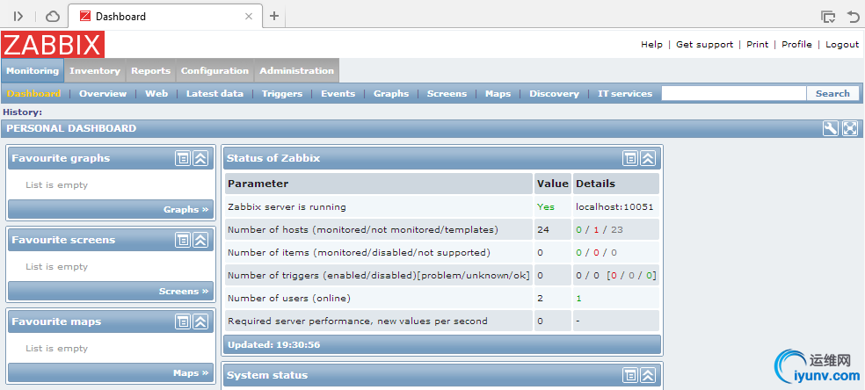Select Dashboard in the submenu
This screenshot has width=865, height=390.
[x=33, y=94]
